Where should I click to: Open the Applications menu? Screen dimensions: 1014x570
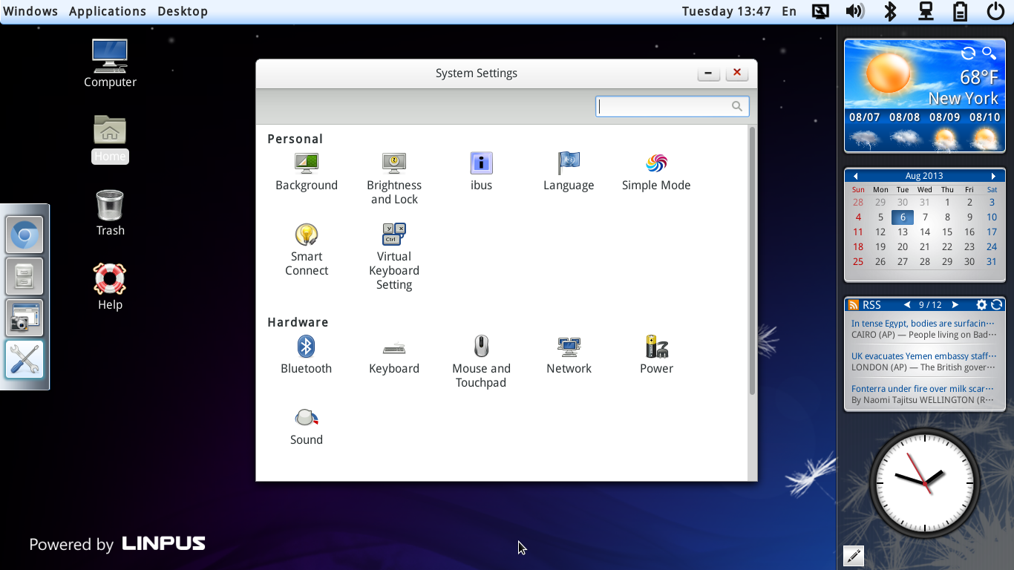click(x=107, y=11)
